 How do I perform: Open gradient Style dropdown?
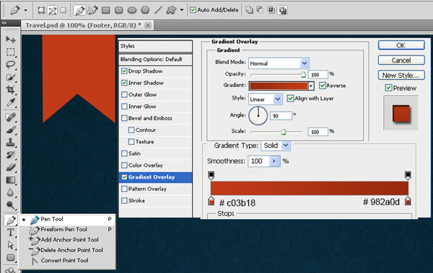(278, 99)
